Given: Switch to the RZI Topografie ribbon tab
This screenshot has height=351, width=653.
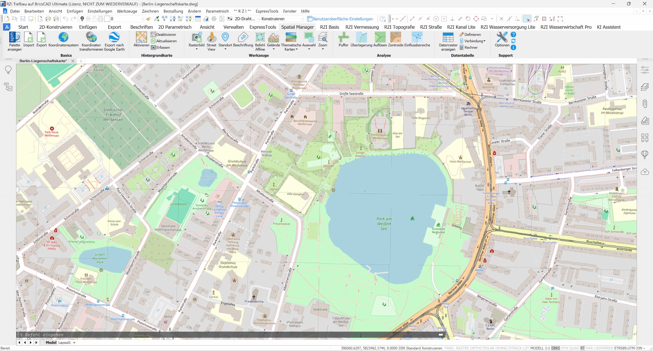Looking at the screenshot, I should tap(399, 27).
